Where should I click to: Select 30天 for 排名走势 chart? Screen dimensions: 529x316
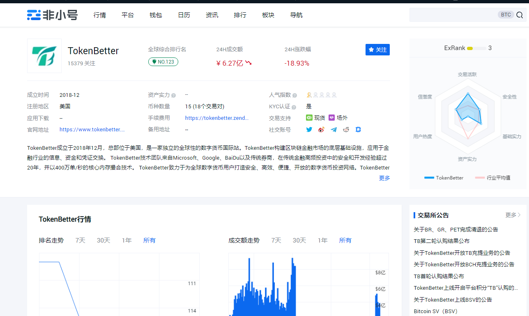[x=103, y=240]
